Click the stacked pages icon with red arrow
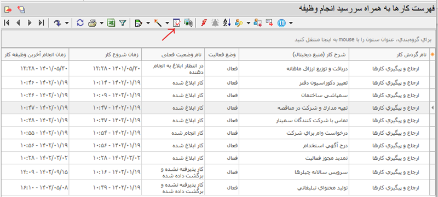Image resolution: width=438 pixels, height=197 pixels. [21, 9]
